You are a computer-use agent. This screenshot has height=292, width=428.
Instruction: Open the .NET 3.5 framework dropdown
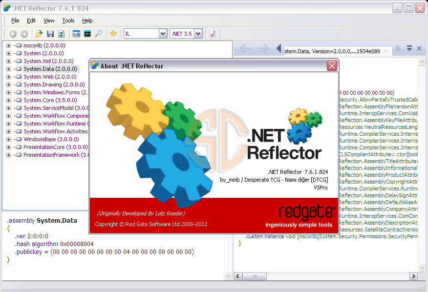point(198,34)
